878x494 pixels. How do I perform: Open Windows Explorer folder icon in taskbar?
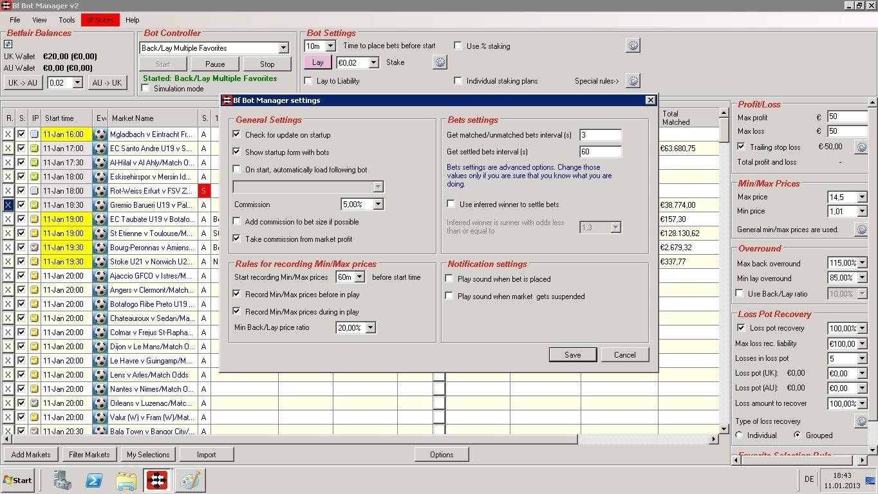(x=126, y=480)
